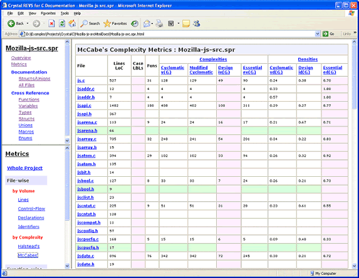Open the Control-Flow volume link
The image size is (359, 278).
pyautogui.click(x=31, y=209)
